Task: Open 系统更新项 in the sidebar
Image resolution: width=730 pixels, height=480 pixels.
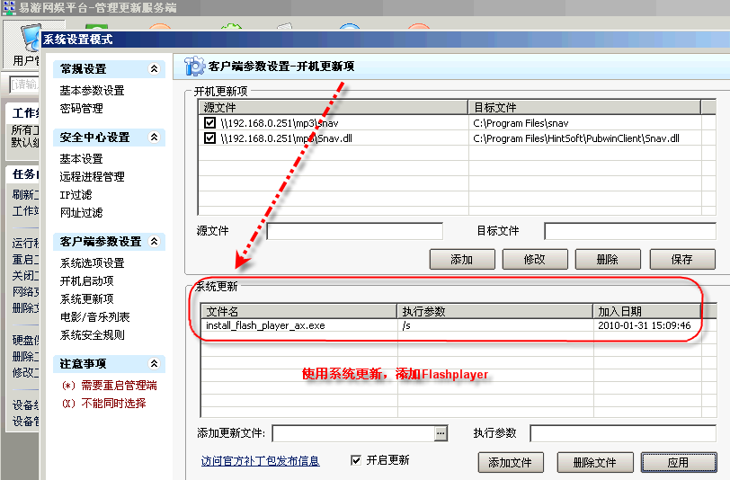Action: point(87,299)
